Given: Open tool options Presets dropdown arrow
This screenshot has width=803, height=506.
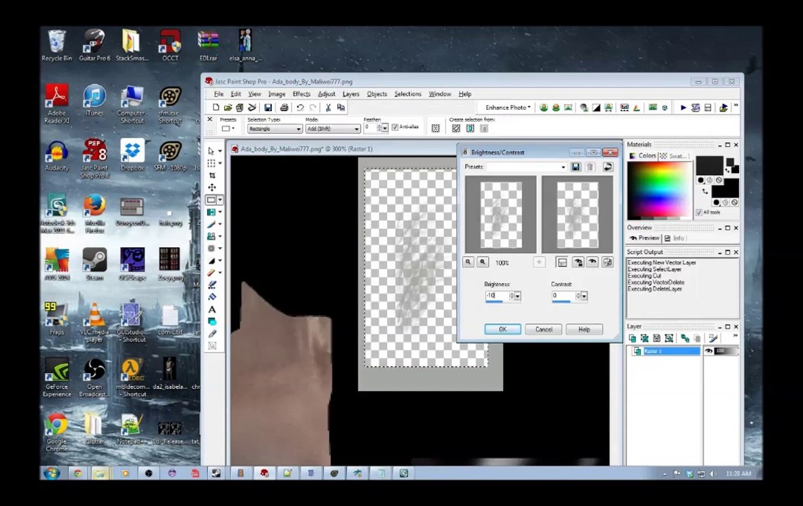Looking at the screenshot, I should [x=233, y=129].
